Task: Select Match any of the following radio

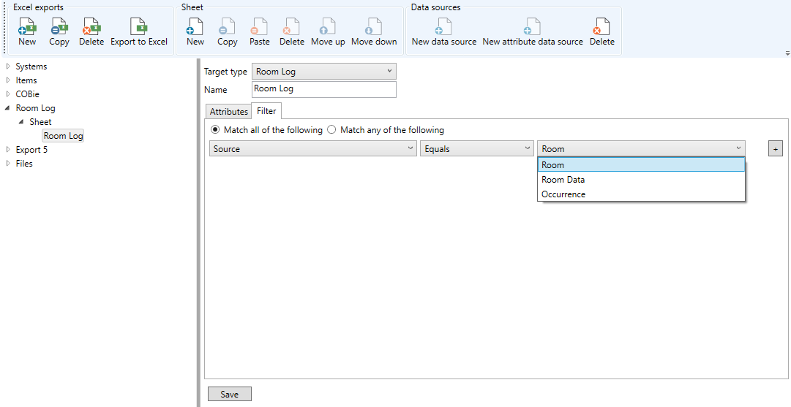Action: [331, 130]
